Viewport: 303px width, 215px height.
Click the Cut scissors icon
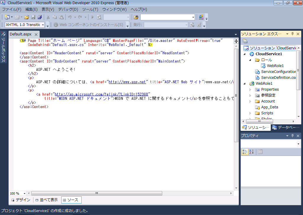(48, 17)
